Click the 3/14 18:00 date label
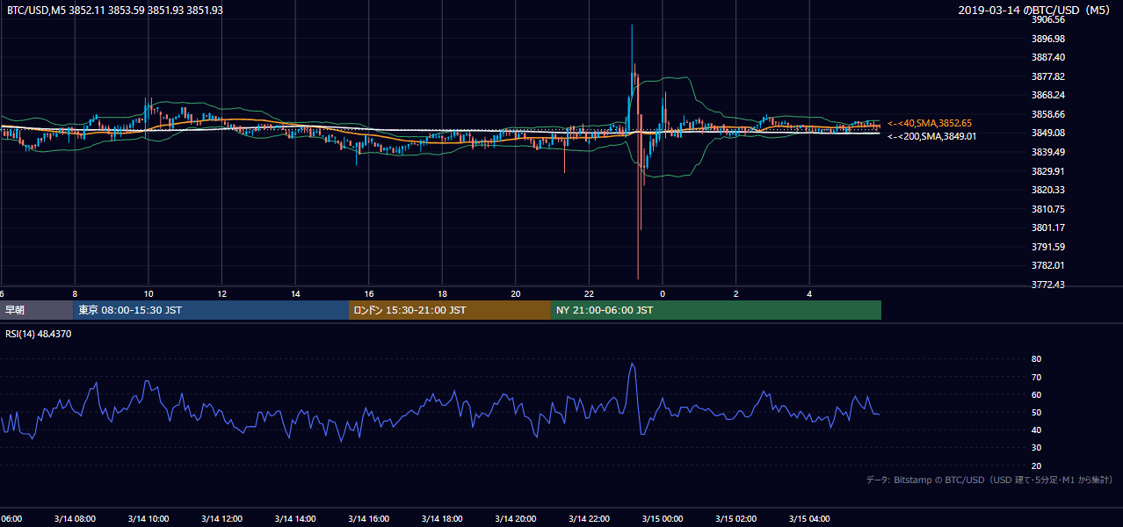The width and height of the screenshot is (1123, 527). coord(442,519)
